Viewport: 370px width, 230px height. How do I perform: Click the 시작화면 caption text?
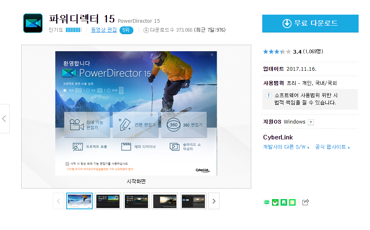pyautogui.click(x=136, y=181)
